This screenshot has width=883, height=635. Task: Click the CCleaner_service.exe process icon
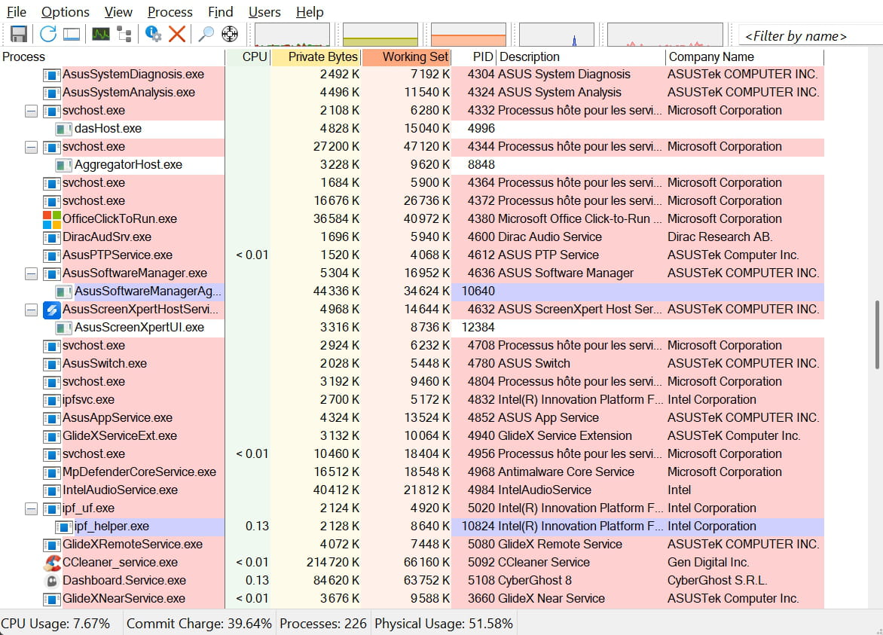(x=51, y=562)
